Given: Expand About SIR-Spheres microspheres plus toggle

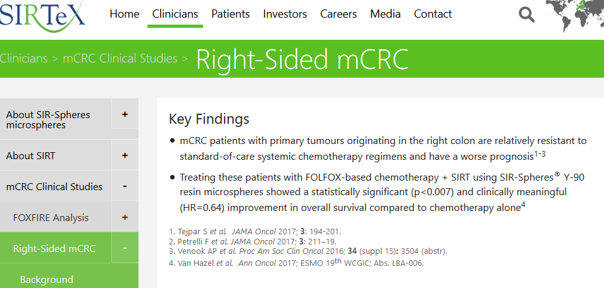Looking at the screenshot, I should 125,114.
